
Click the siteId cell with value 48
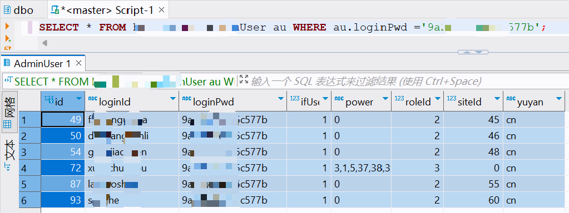click(473, 152)
